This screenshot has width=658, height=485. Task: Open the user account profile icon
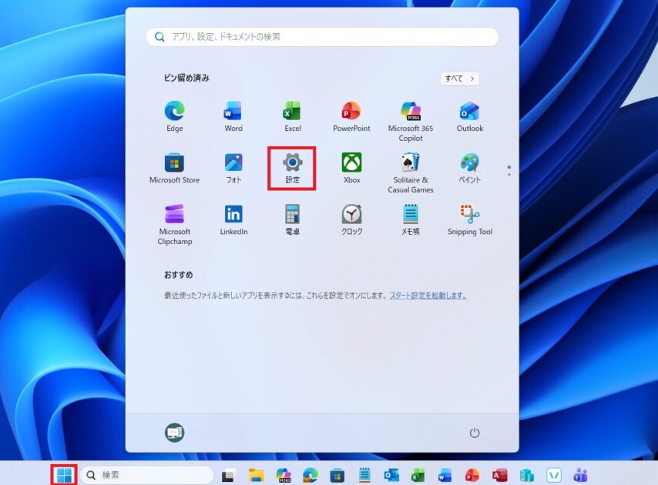175,433
